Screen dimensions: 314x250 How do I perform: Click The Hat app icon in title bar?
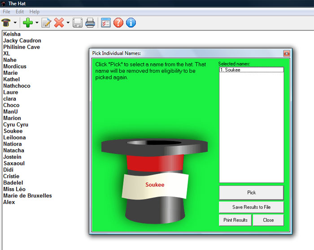(3, 4)
